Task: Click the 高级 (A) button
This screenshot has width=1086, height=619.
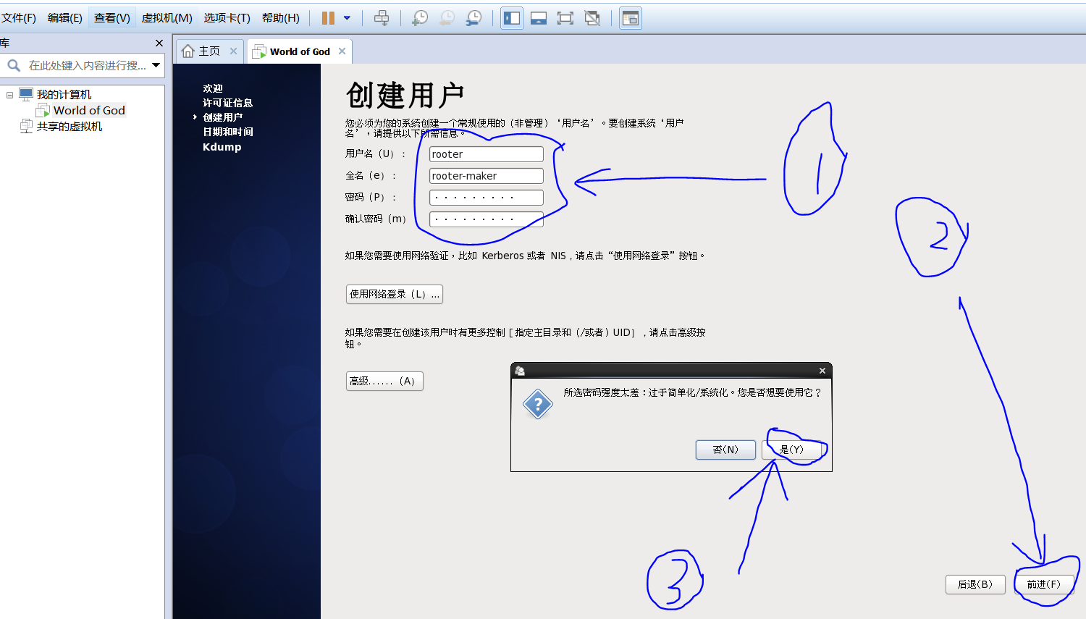Action: 384,381
